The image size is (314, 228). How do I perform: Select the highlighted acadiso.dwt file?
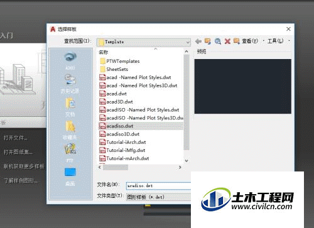pyautogui.click(x=141, y=126)
